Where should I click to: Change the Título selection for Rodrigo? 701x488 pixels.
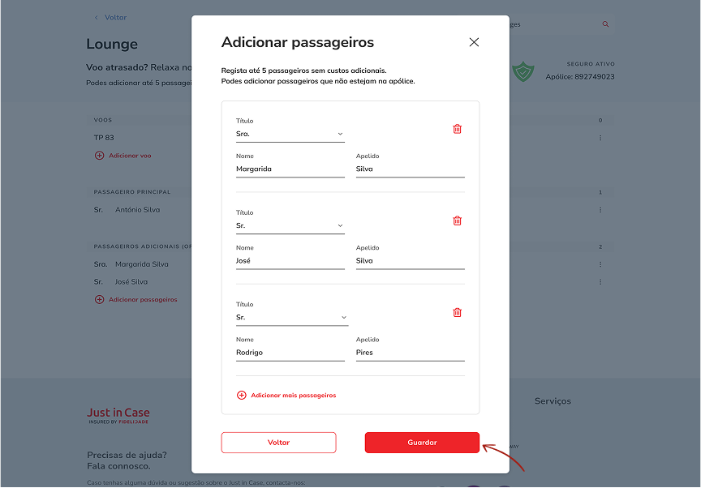point(291,317)
